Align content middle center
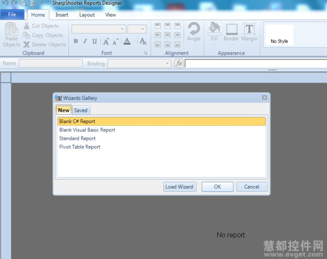The height and width of the screenshot is (259, 327). pos(167,35)
